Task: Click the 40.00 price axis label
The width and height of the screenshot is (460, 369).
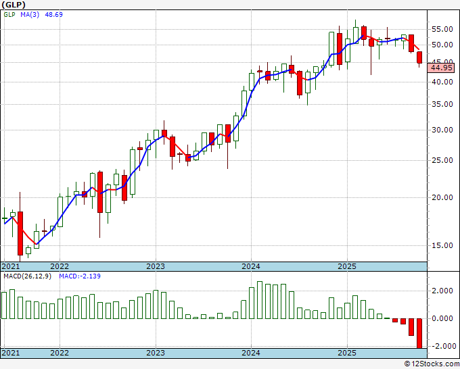Action: pos(442,82)
